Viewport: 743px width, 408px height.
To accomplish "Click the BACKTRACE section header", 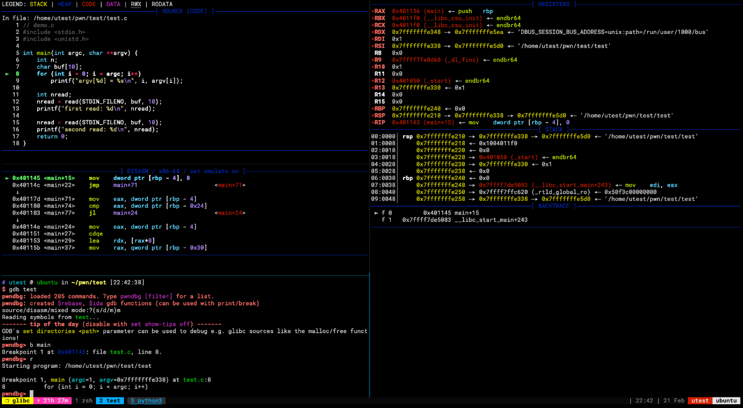I will click(x=555, y=206).
